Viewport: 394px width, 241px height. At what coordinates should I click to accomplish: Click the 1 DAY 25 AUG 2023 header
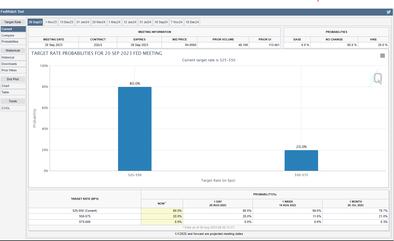(x=218, y=203)
